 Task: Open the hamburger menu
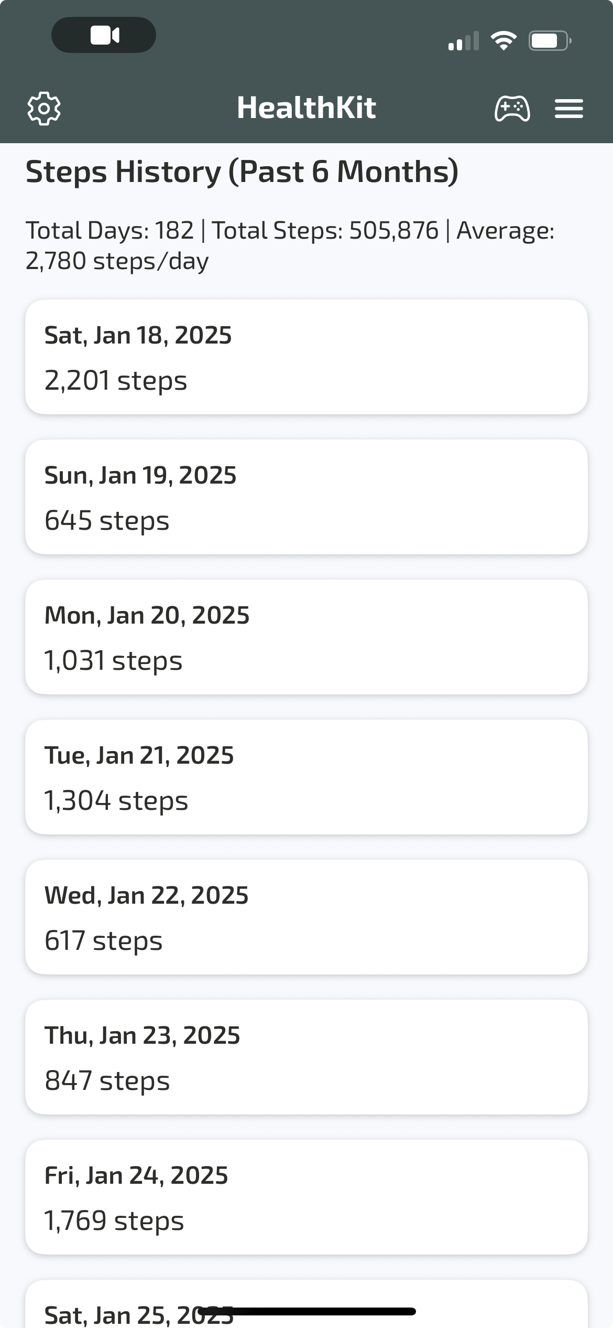[569, 109]
